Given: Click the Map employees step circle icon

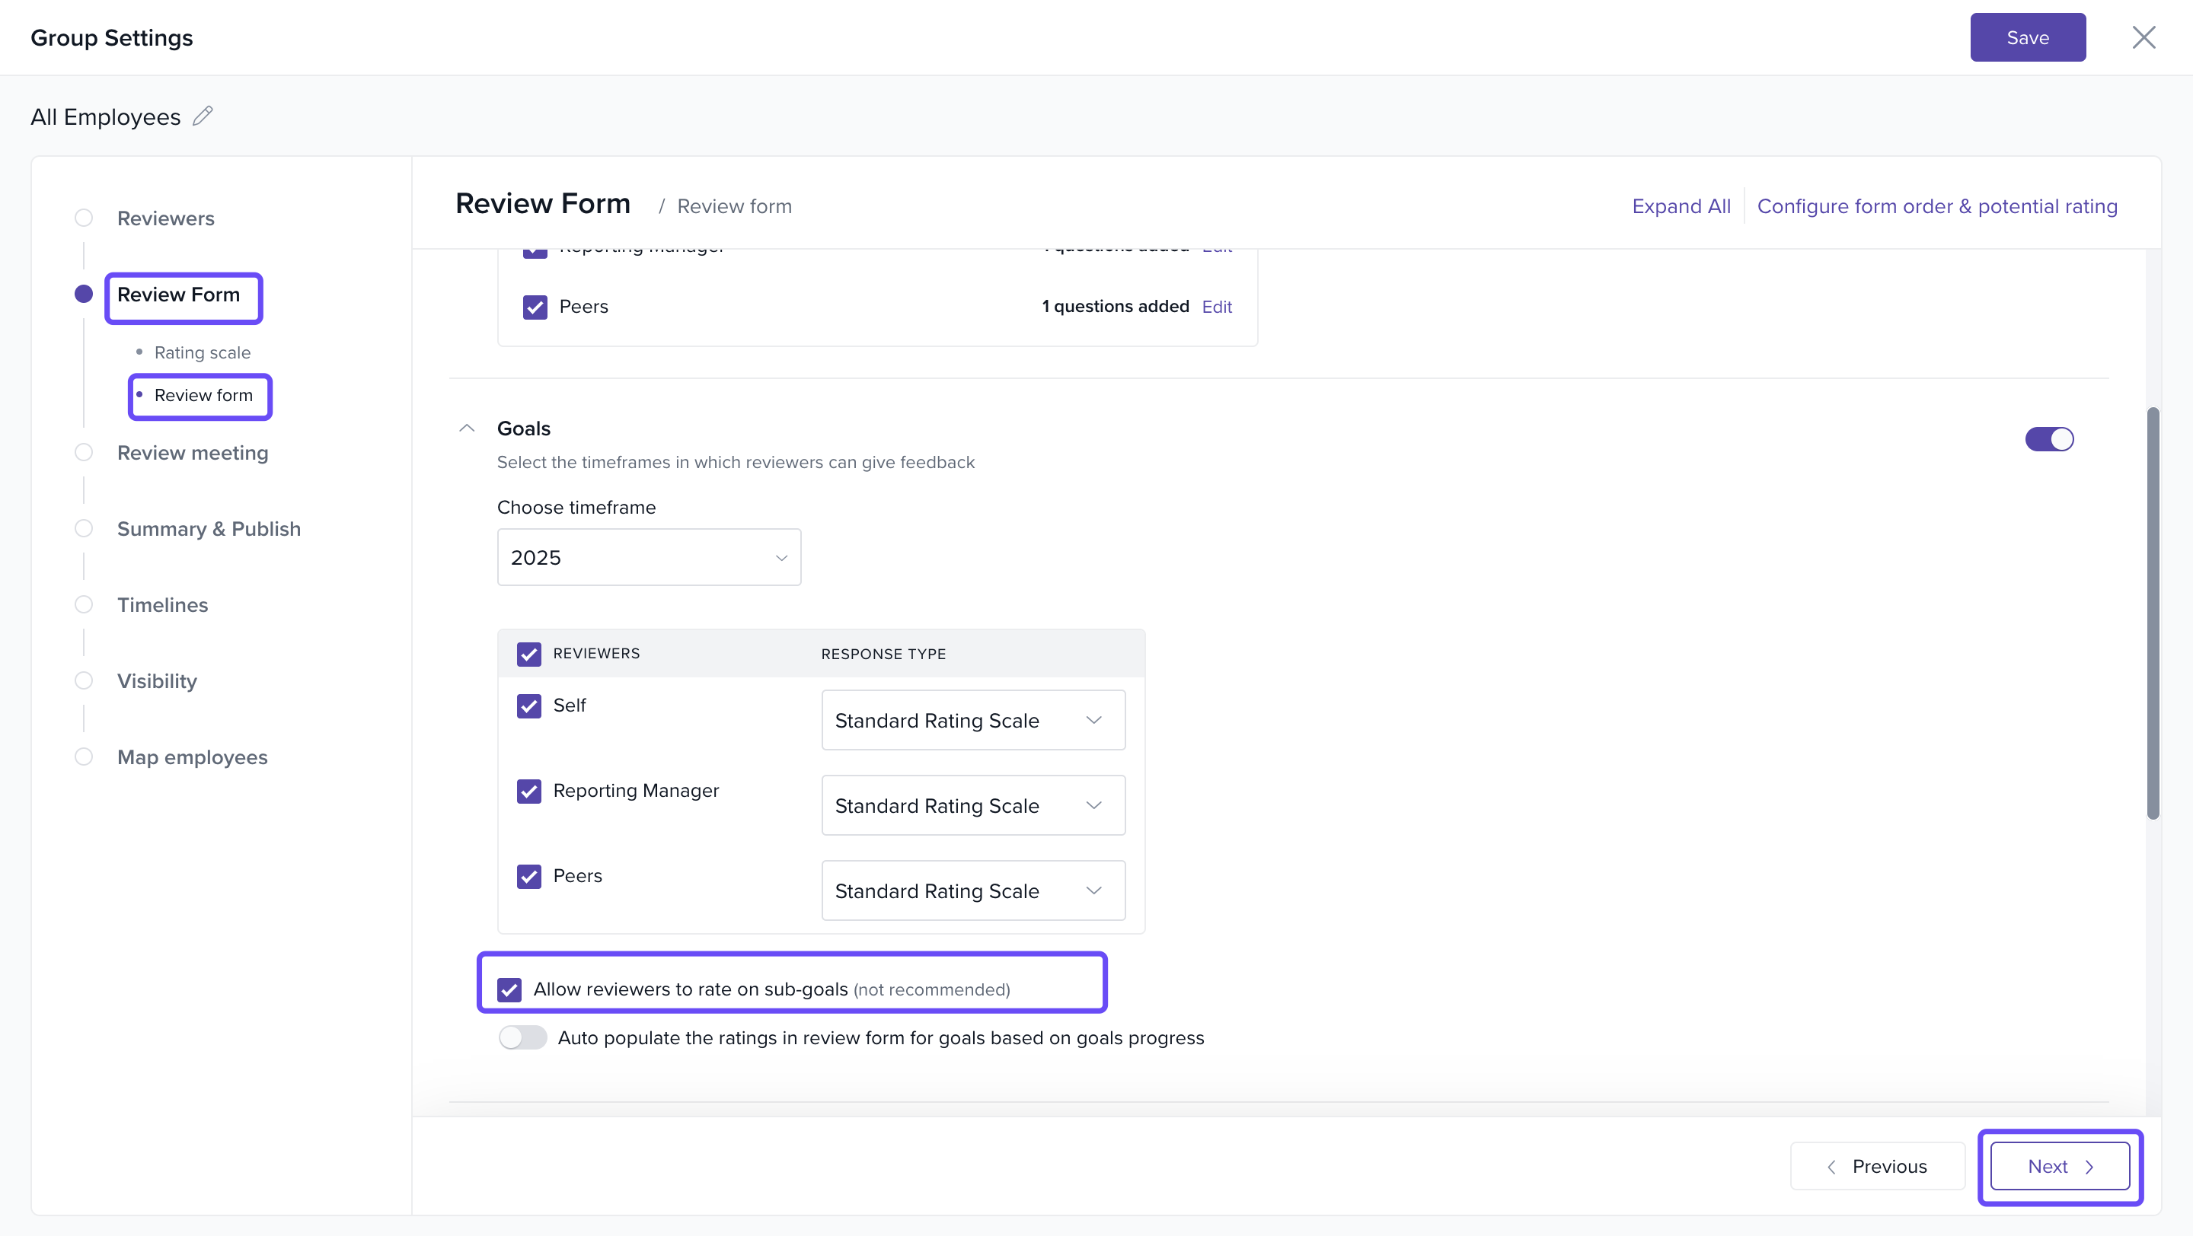Looking at the screenshot, I should click(x=84, y=757).
